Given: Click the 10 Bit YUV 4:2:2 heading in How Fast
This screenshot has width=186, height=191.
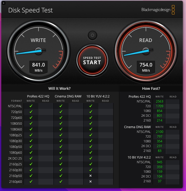Looking at the screenshot, I should pos(139,157).
